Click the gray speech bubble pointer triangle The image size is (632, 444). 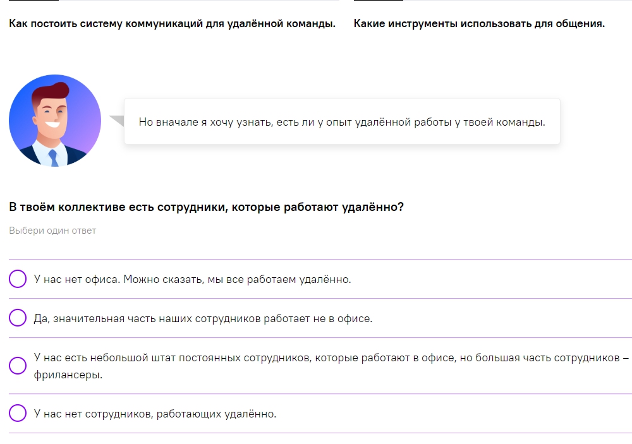[118, 120]
